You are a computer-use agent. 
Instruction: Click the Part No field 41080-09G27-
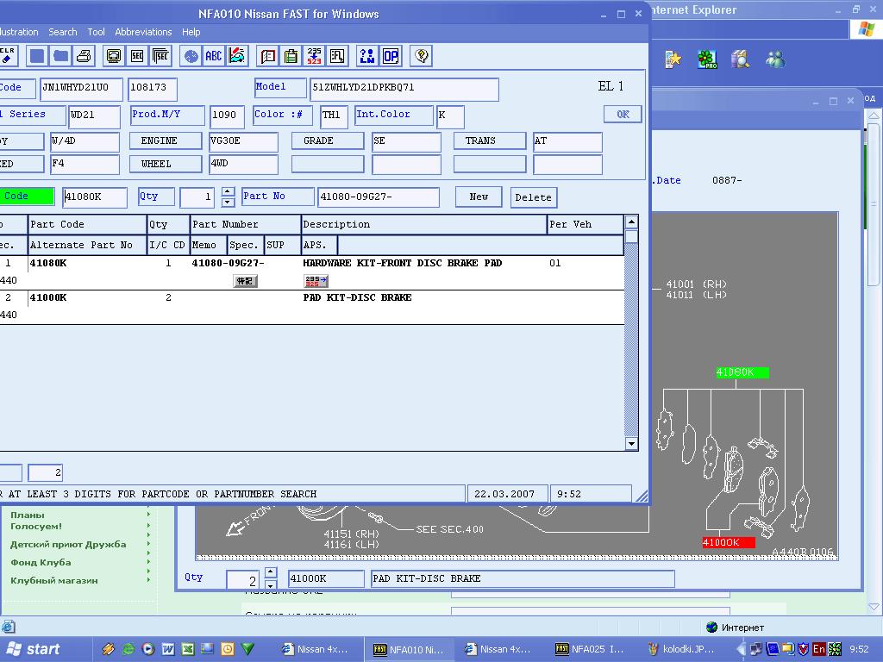click(379, 197)
